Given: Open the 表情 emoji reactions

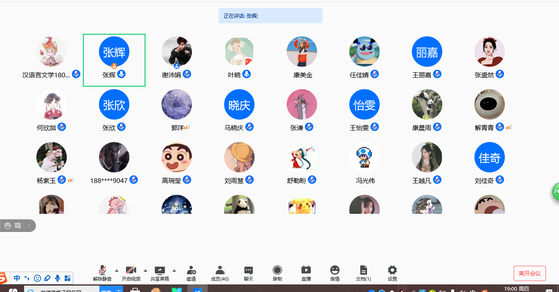Looking at the screenshot, I should (x=335, y=270).
